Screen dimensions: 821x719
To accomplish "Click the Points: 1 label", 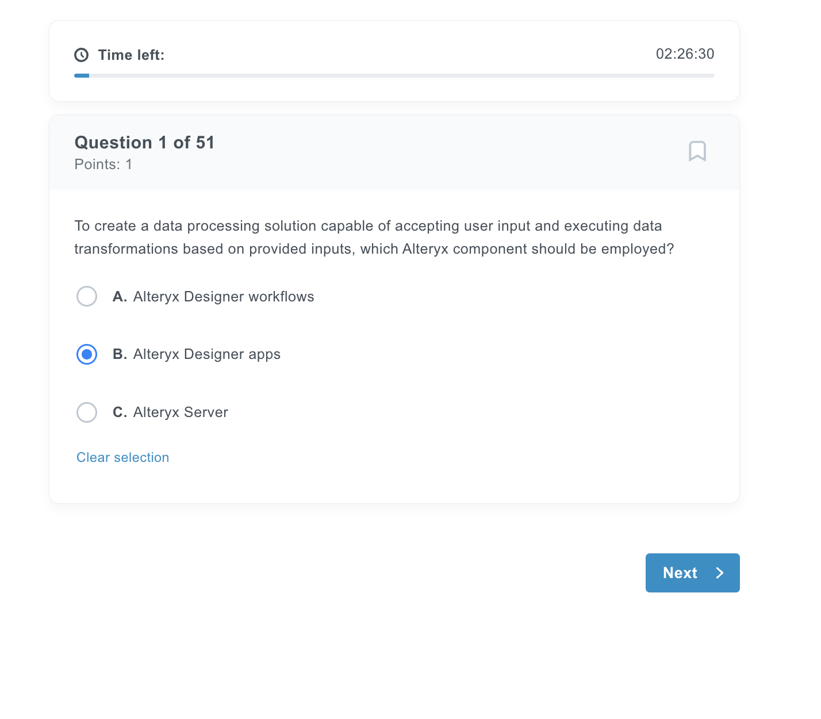I will click(103, 165).
